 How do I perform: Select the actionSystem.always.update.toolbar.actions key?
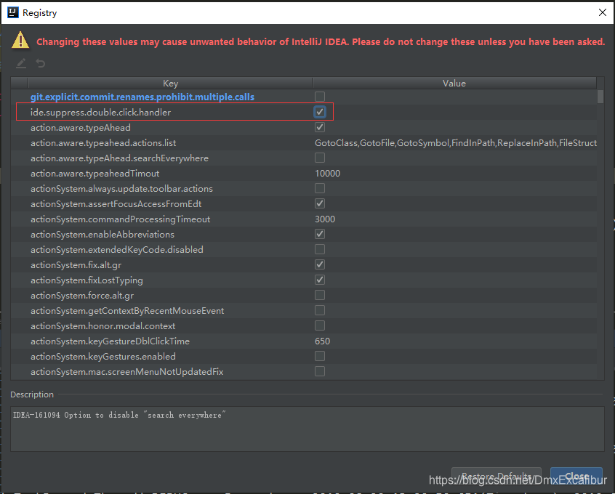[121, 189]
